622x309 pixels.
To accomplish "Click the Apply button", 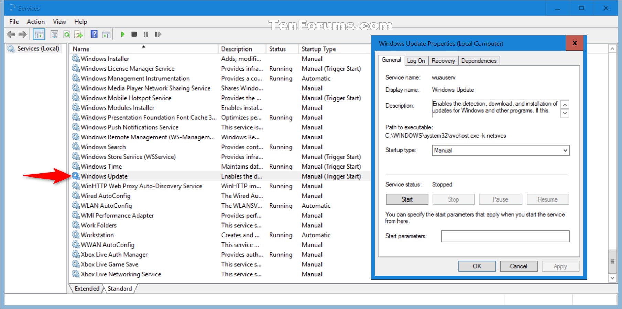I will click(560, 266).
